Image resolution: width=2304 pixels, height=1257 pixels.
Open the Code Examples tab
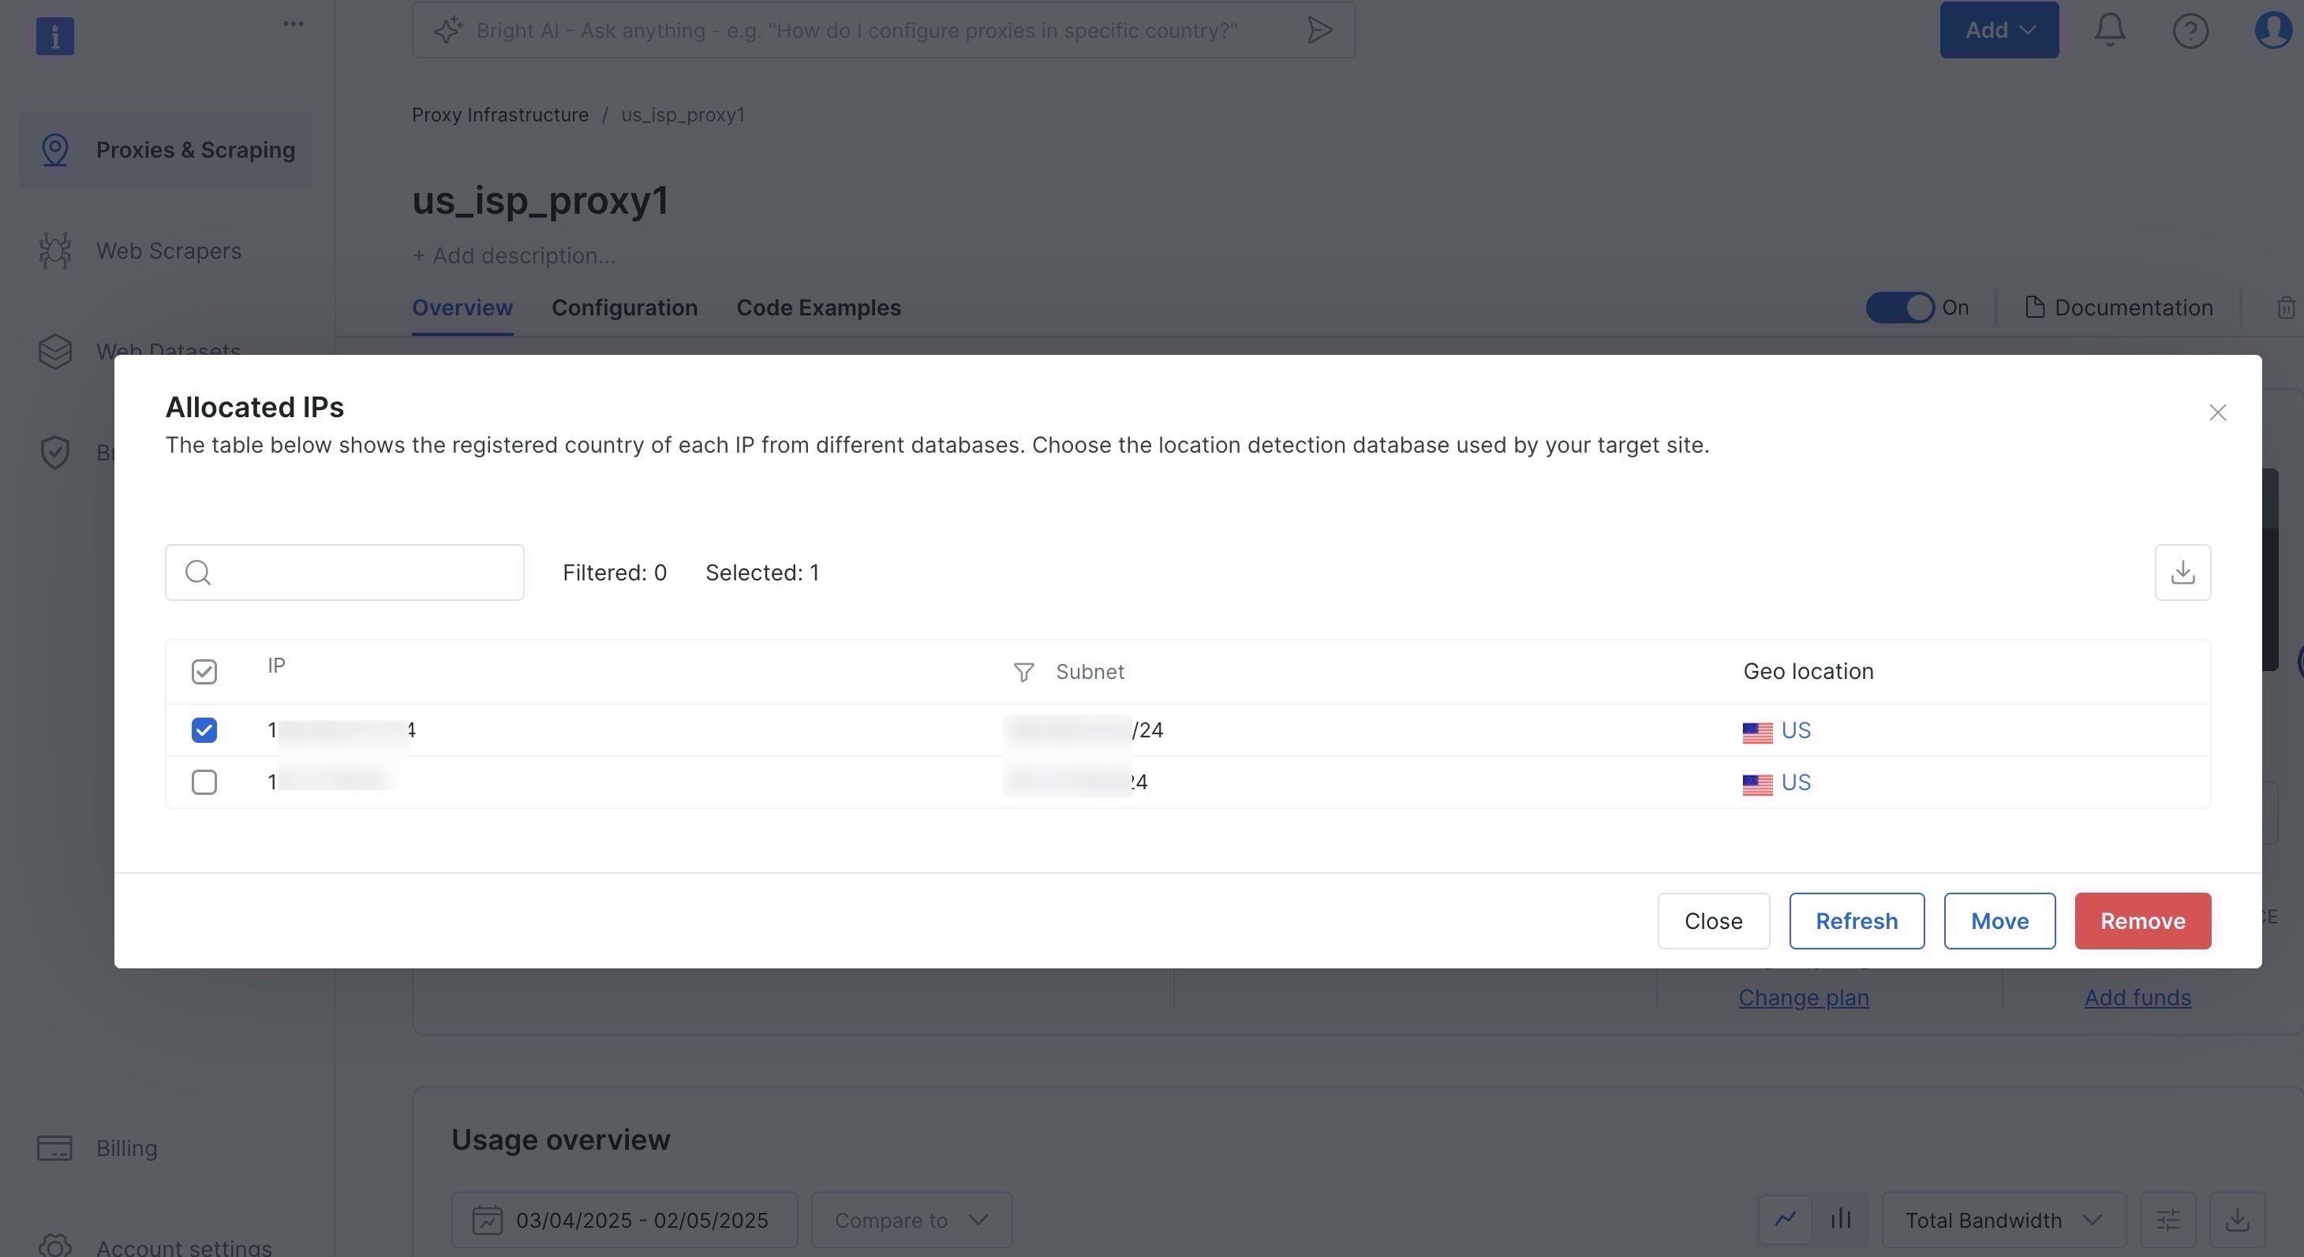818,308
